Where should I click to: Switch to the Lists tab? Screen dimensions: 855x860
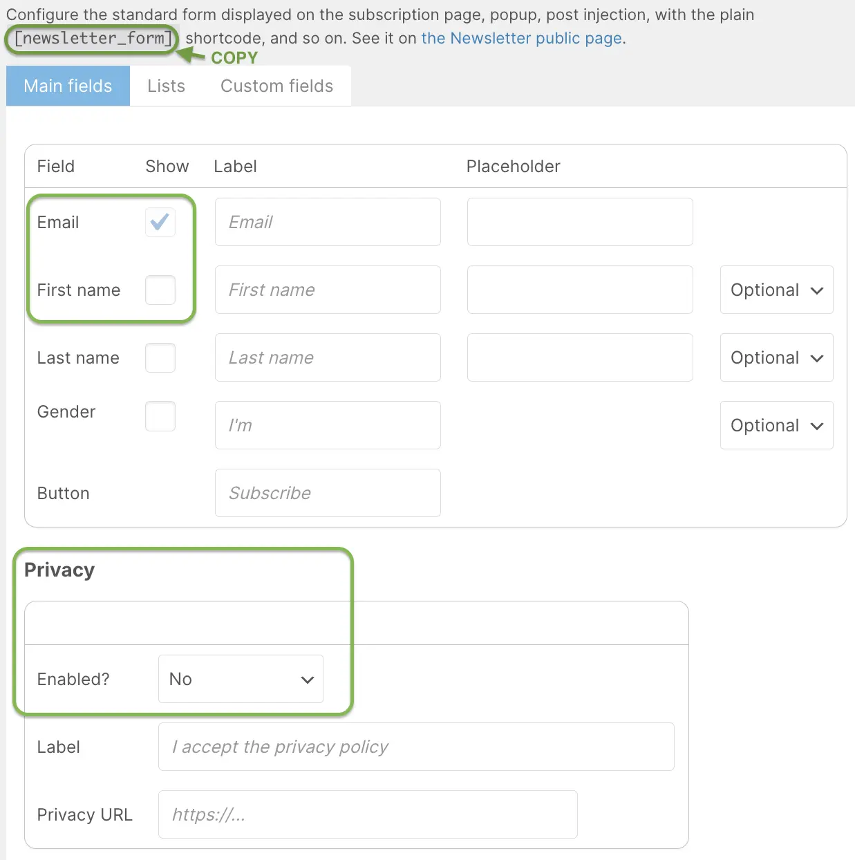166,86
